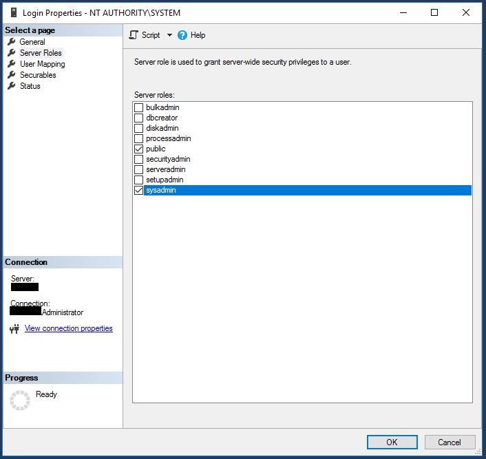This screenshot has width=486, height=459.
Task: Click the blue Help question mark icon
Action: (x=182, y=35)
